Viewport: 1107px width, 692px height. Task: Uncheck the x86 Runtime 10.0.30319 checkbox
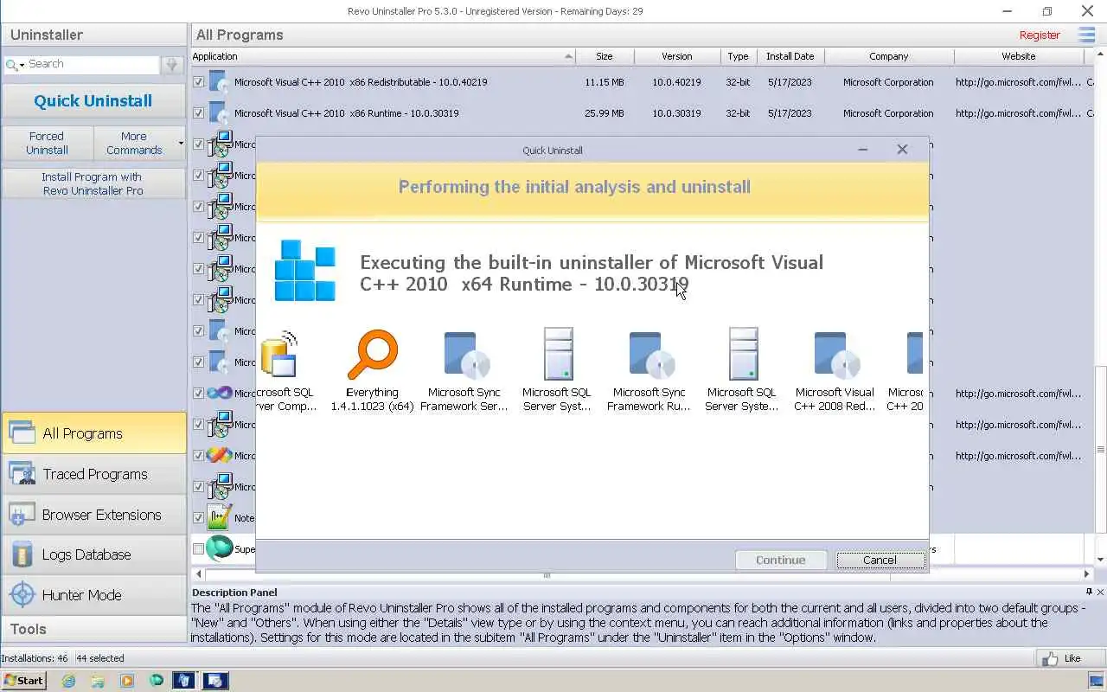click(199, 113)
